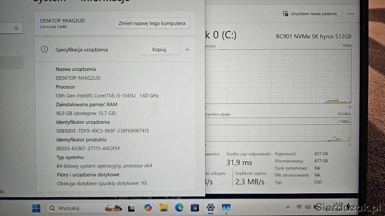
Task: Open Microsoft Store from the taskbar
Action: click(x=195, y=208)
